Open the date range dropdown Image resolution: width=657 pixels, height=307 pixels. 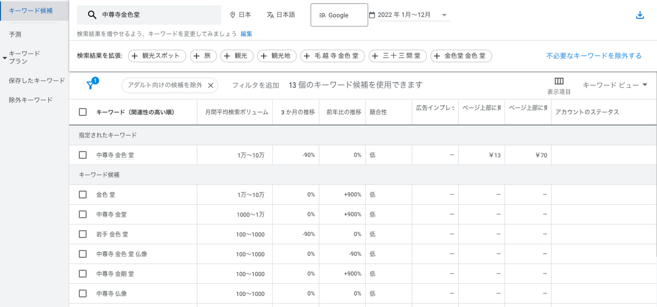pos(444,15)
